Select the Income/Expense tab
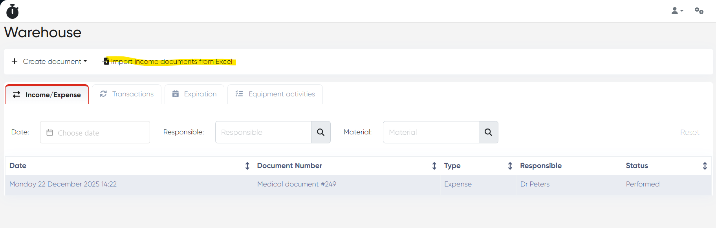The width and height of the screenshot is (716, 228). click(47, 95)
